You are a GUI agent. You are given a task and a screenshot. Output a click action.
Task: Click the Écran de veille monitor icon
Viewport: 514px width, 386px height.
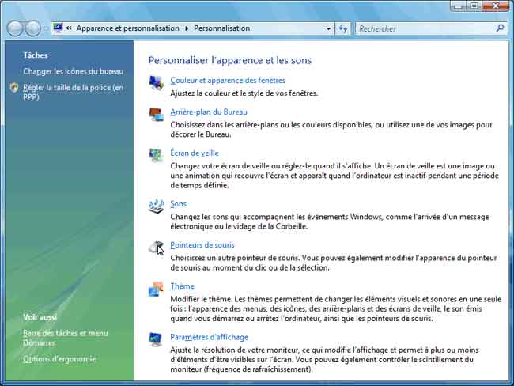156,155
